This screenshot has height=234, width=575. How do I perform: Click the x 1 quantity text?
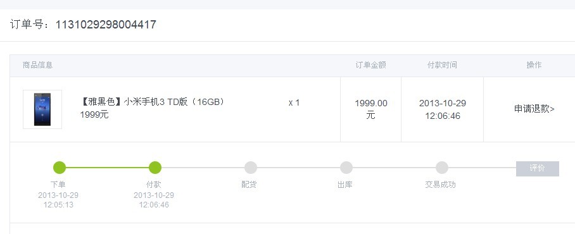click(294, 103)
